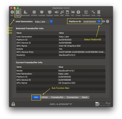
Task: Click the Value column header in Current Framebuffer table
Action: 82,67
